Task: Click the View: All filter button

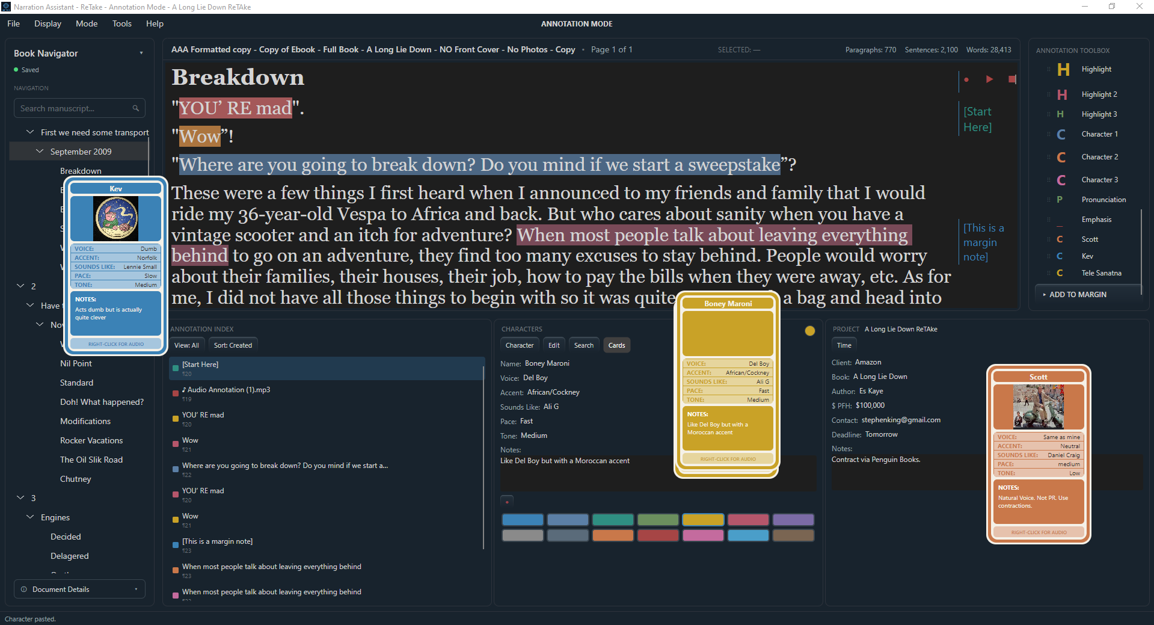Action: pyautogui.click(x=186, y=345)
